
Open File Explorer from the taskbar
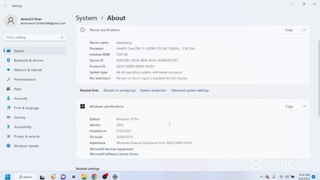[x=84, y=176]
